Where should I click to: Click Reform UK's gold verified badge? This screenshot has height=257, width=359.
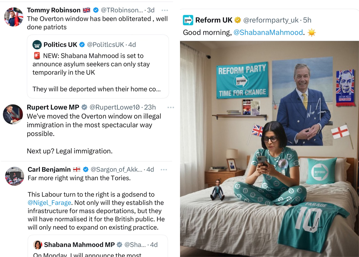coord(238,20)
